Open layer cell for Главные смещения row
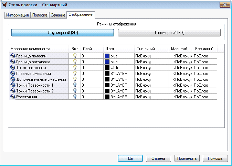The height and width of the screenshot is (166, 232). point(92,74)
